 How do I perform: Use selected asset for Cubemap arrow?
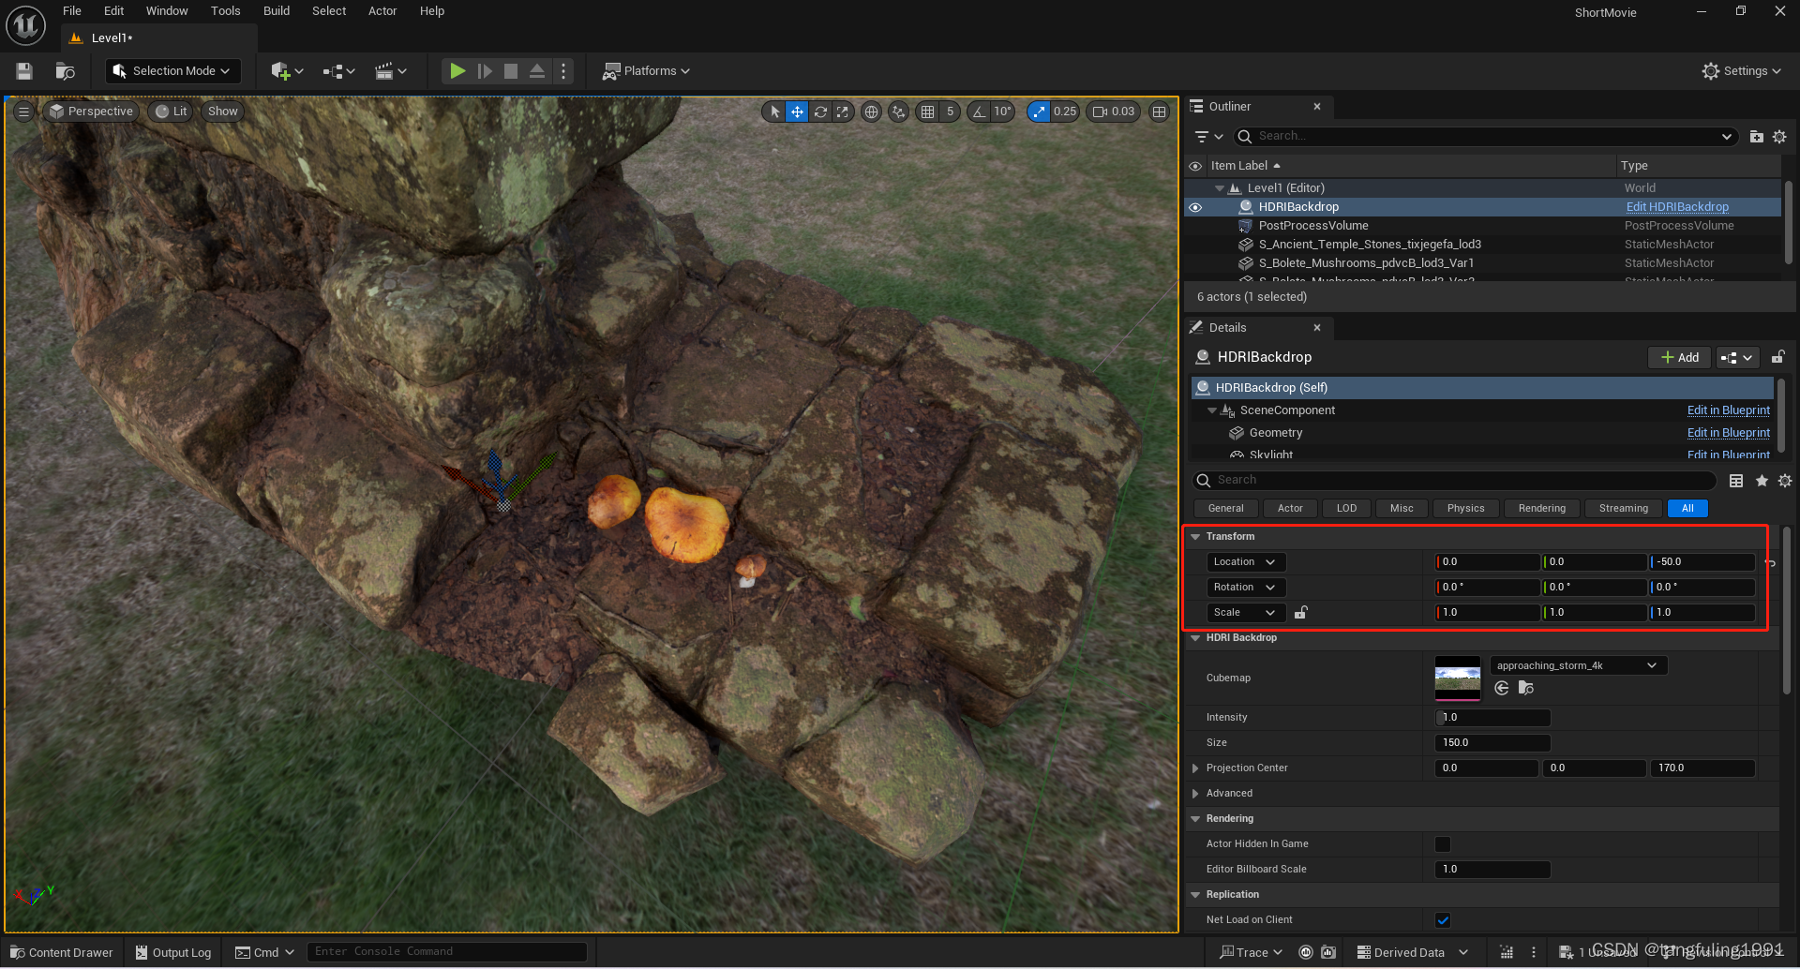point(1502,689)
